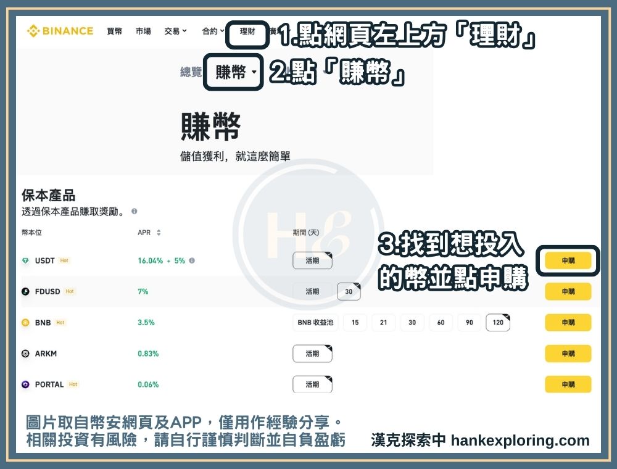
Task: Click the PORTAL coin icon
Action: point(25,384)
